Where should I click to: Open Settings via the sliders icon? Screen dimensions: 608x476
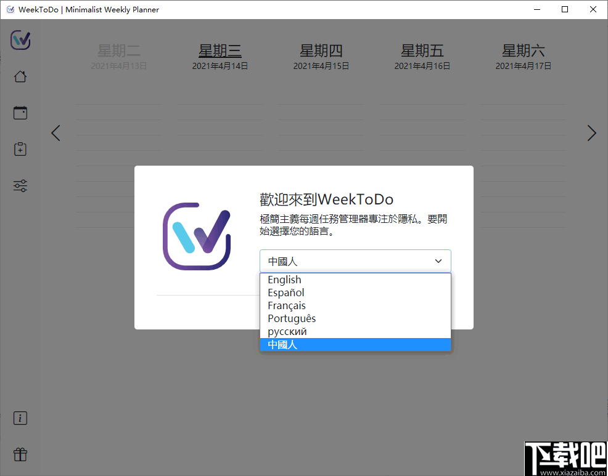(x=20, y=185)
